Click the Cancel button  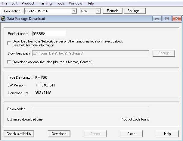(95, 134)
